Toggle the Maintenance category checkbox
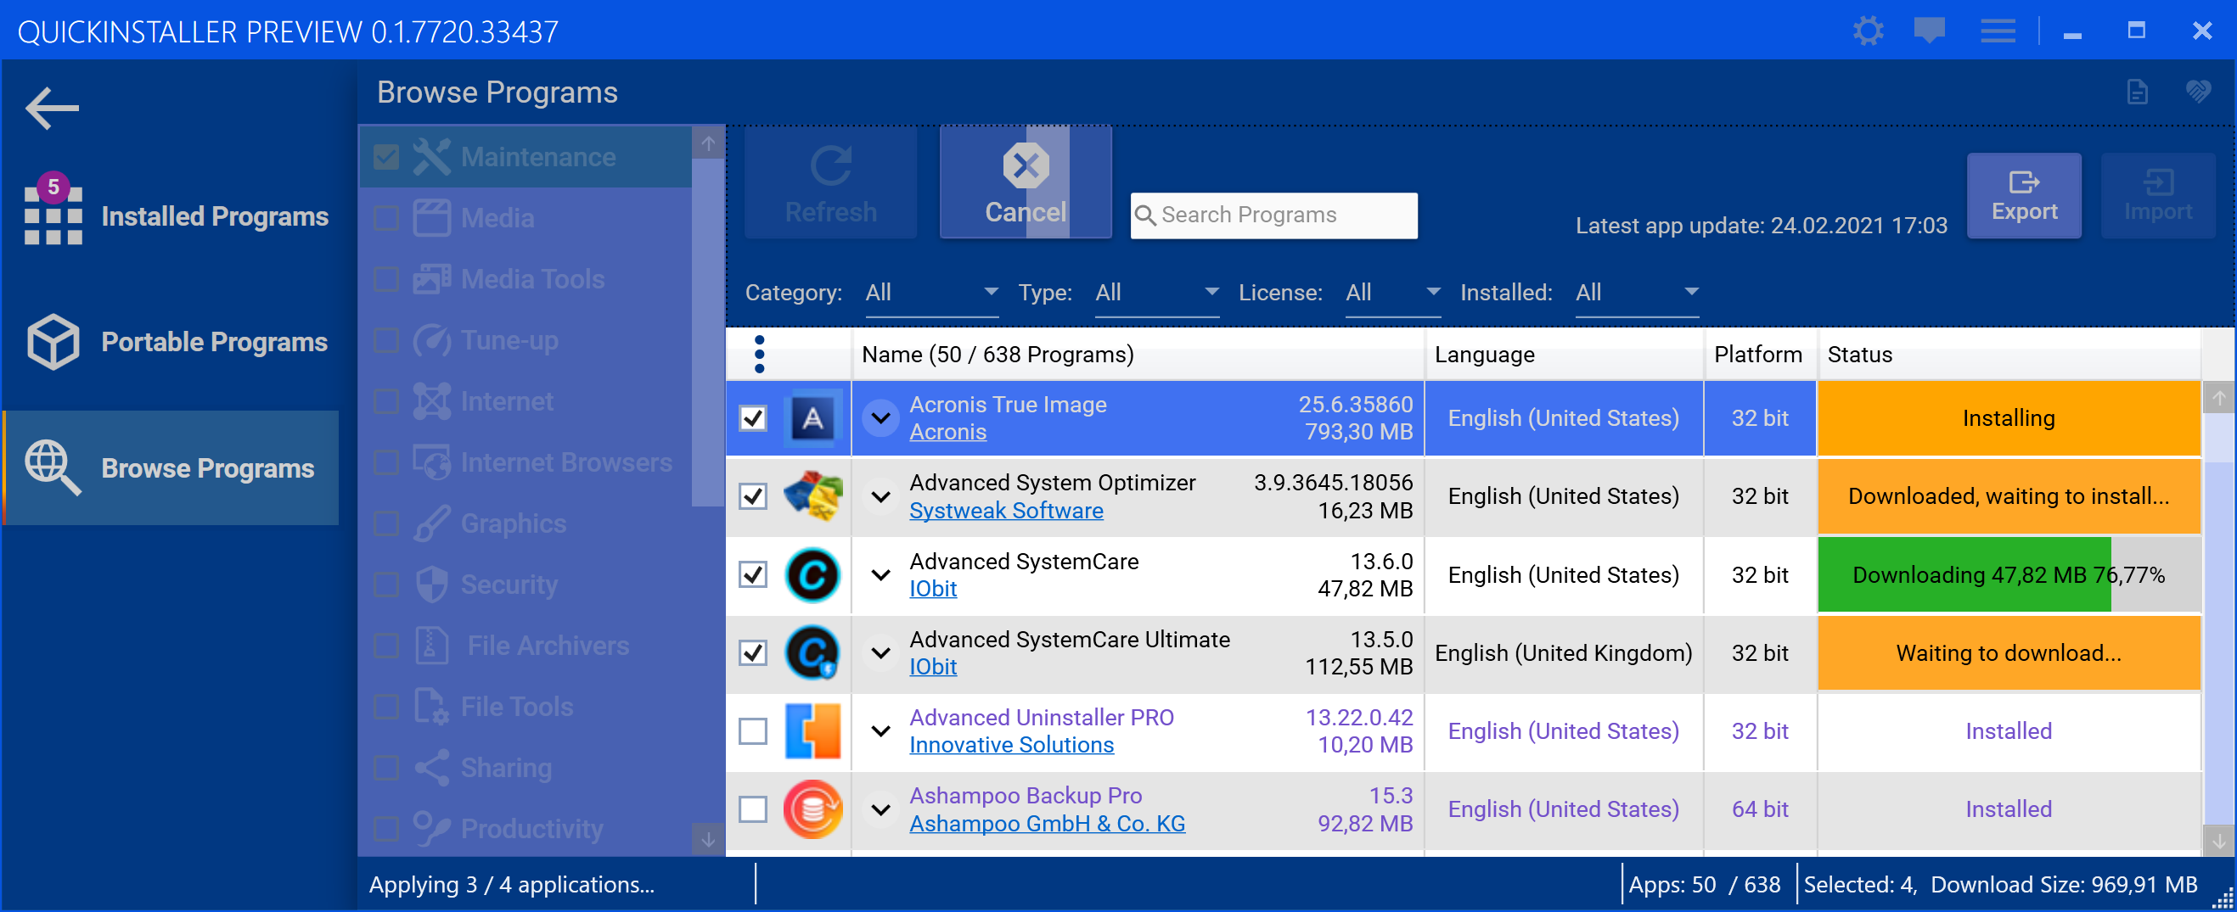The width and height of the screenshot is (2237, 912). (x=386, y=157)
